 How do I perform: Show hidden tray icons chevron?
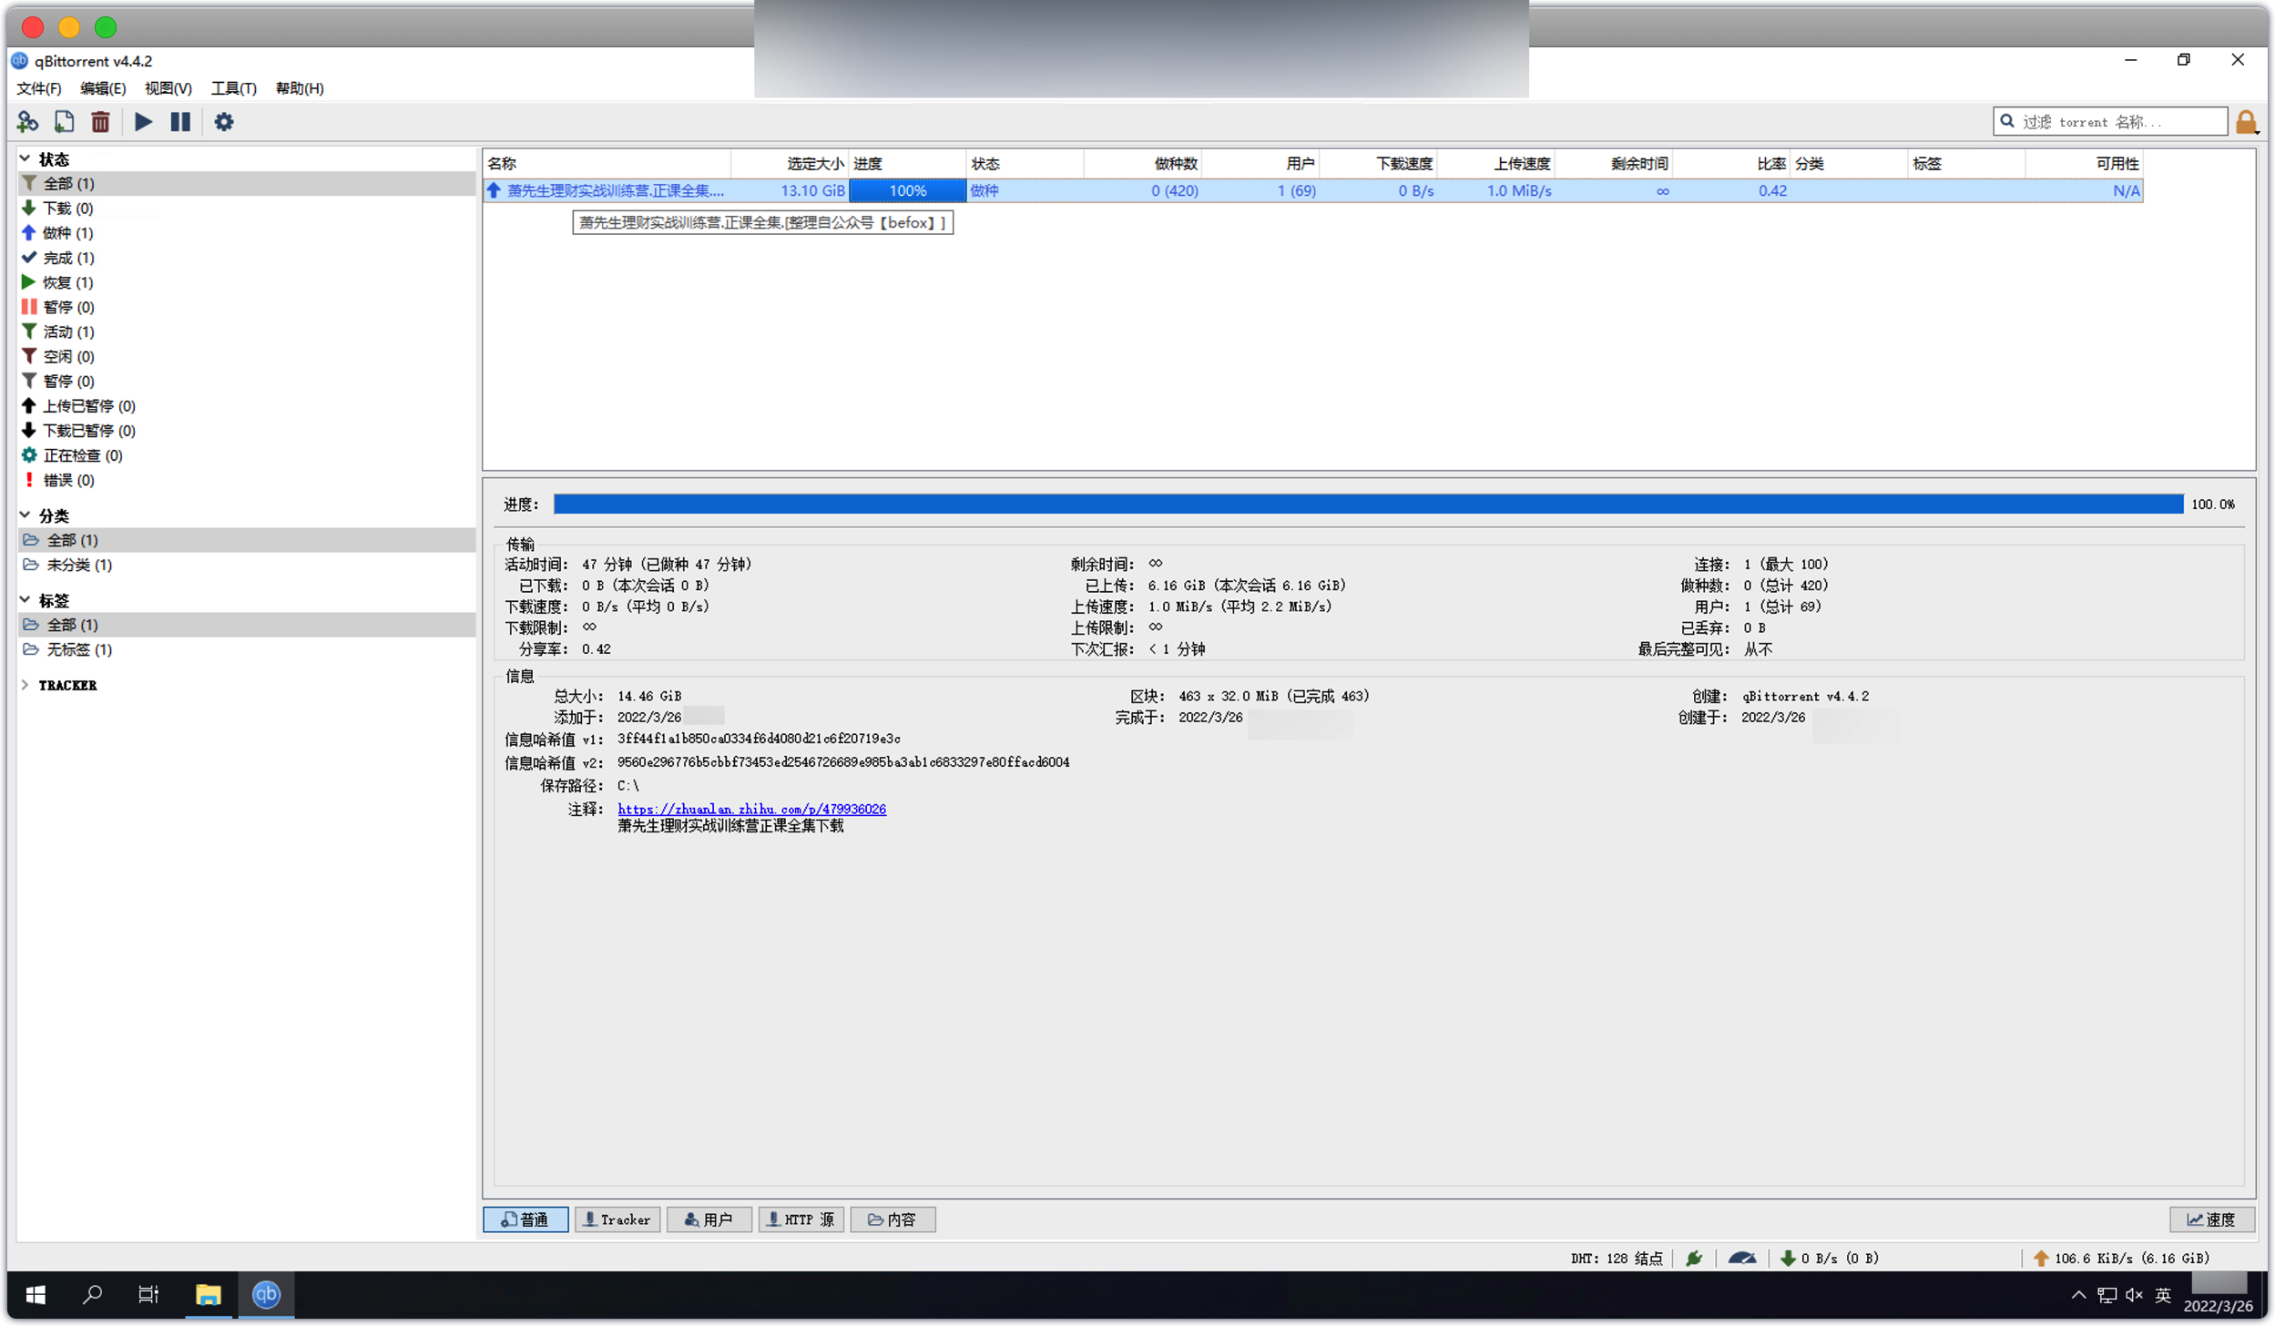pos(2078,1294)
